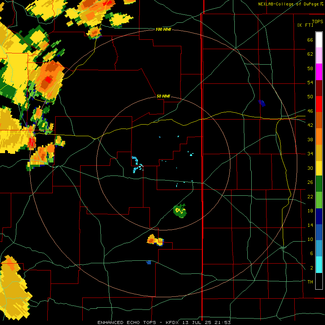Click the "TOPS" legend title
Screen dimensions: 325x325
pos(317,21)
